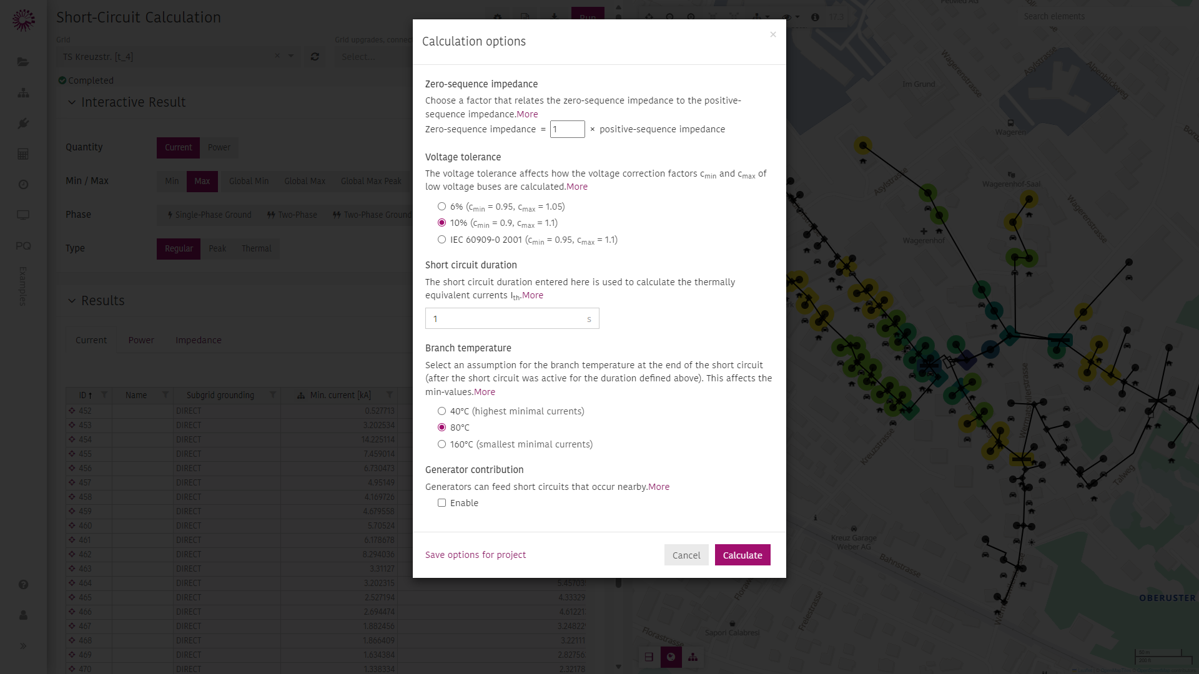The width and height of the screenshot is (1199, 674).
Task: Open the monitor icon in sidebar
Action: click(x=23, y=215)
